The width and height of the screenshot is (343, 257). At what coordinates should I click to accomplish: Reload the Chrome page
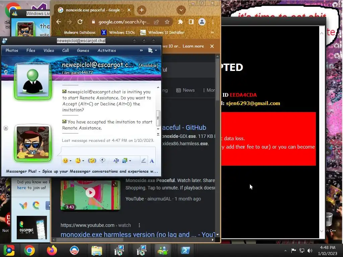tap(80, 22)
